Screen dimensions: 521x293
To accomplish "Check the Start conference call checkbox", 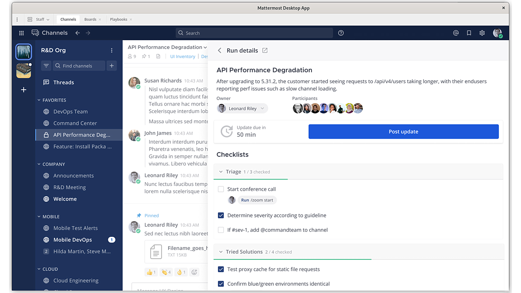I will 221,189.
